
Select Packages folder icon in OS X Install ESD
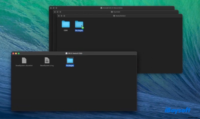[x=70, y=60]
